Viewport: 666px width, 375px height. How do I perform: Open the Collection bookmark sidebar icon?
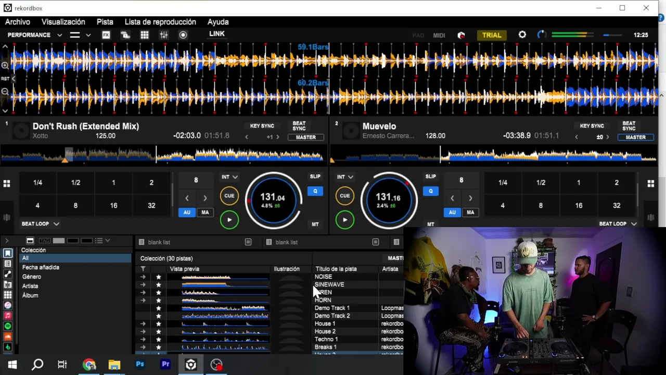[8, 253]
